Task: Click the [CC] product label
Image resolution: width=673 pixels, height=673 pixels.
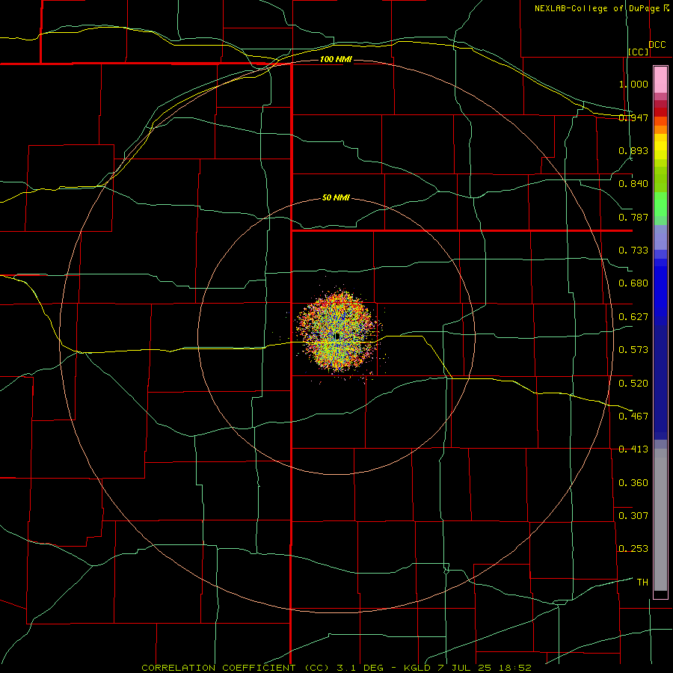Action: [x=639, y=52]
